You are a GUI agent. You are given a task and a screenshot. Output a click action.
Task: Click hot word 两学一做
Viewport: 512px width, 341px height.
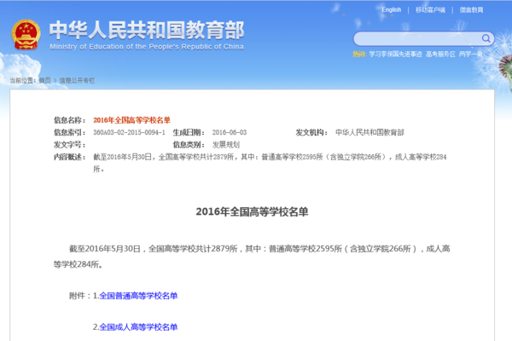pos(470,55)
